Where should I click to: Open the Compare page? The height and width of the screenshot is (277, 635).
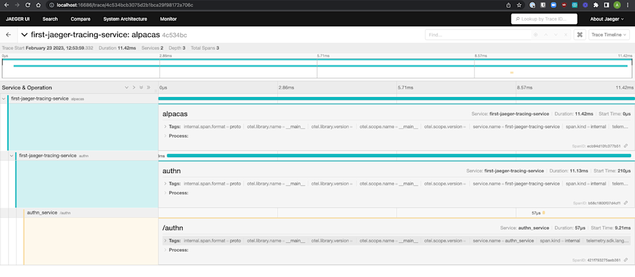(x=81, y=19)
